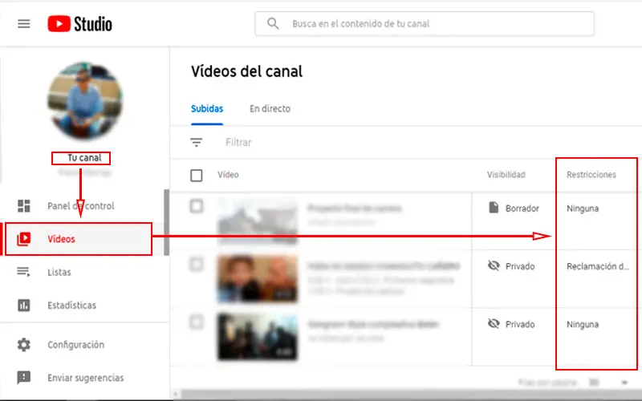Open thumbnail of last Privado video
The width and height of the screenshot is (642, 401).
[258, 337]
